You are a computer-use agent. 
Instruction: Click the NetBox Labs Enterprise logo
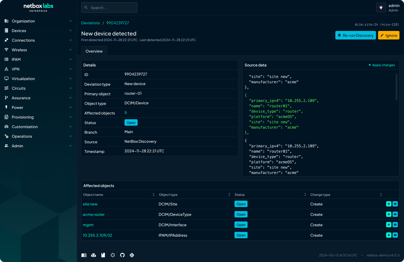38,7
